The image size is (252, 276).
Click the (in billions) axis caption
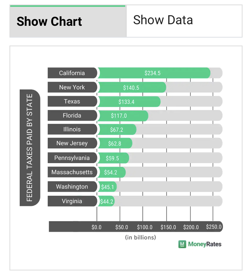click(x=140, y=237)
